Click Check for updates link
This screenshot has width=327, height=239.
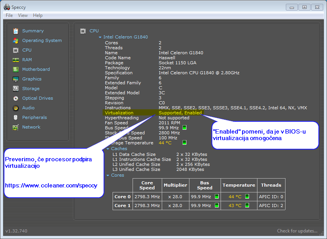pyautogui.click(x=297, y=231)
